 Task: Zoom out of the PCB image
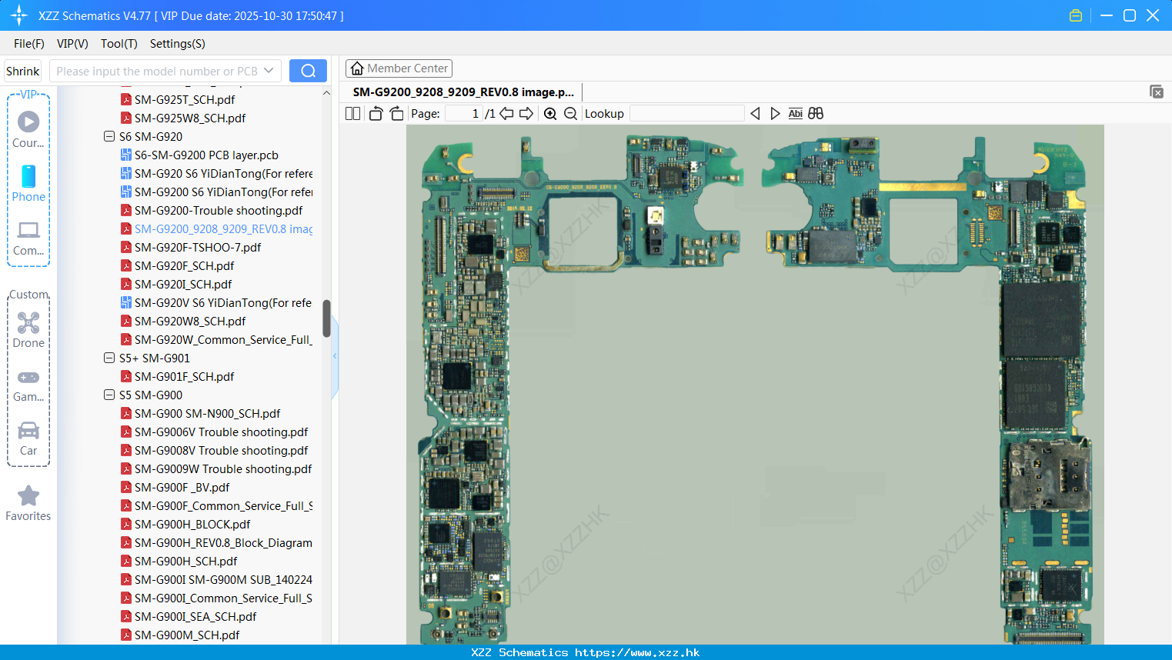(x=570, y=114)
